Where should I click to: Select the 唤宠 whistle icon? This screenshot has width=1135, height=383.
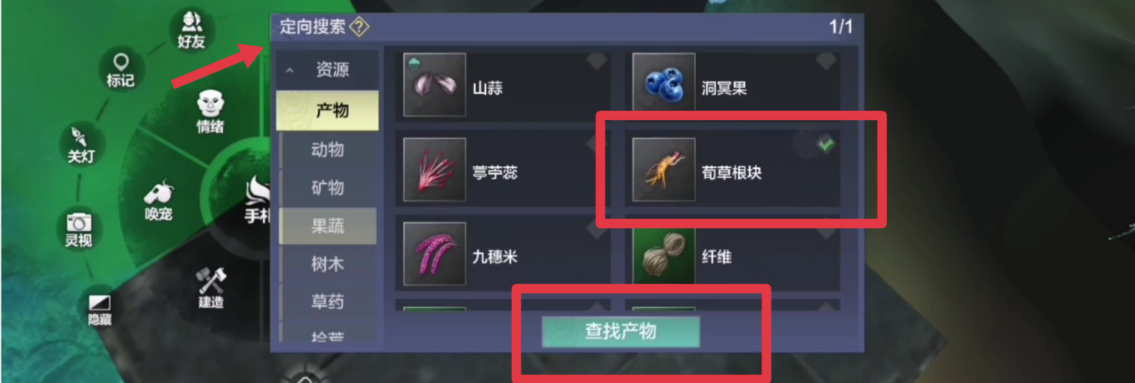click(158, 200)
